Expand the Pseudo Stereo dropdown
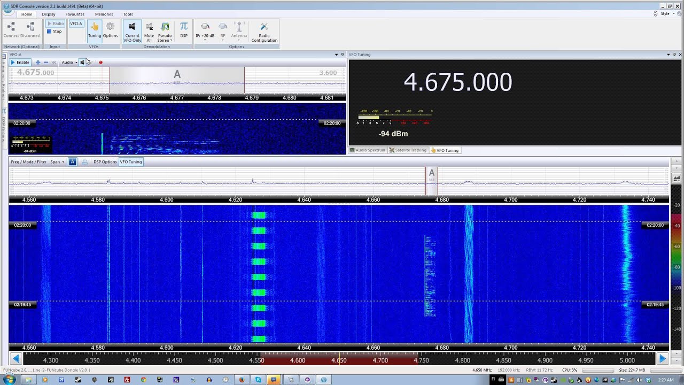The height and width of the screenshot is (385, 684). pos(165,32)
